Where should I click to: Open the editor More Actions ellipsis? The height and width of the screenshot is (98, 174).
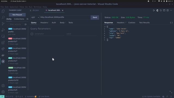pyautogui.click(x=171, y=10)
